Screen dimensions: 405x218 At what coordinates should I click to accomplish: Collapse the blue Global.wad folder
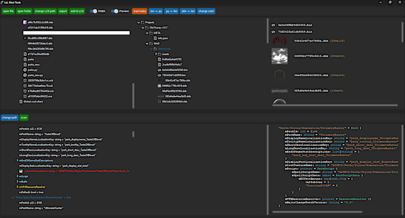point(151,49)
